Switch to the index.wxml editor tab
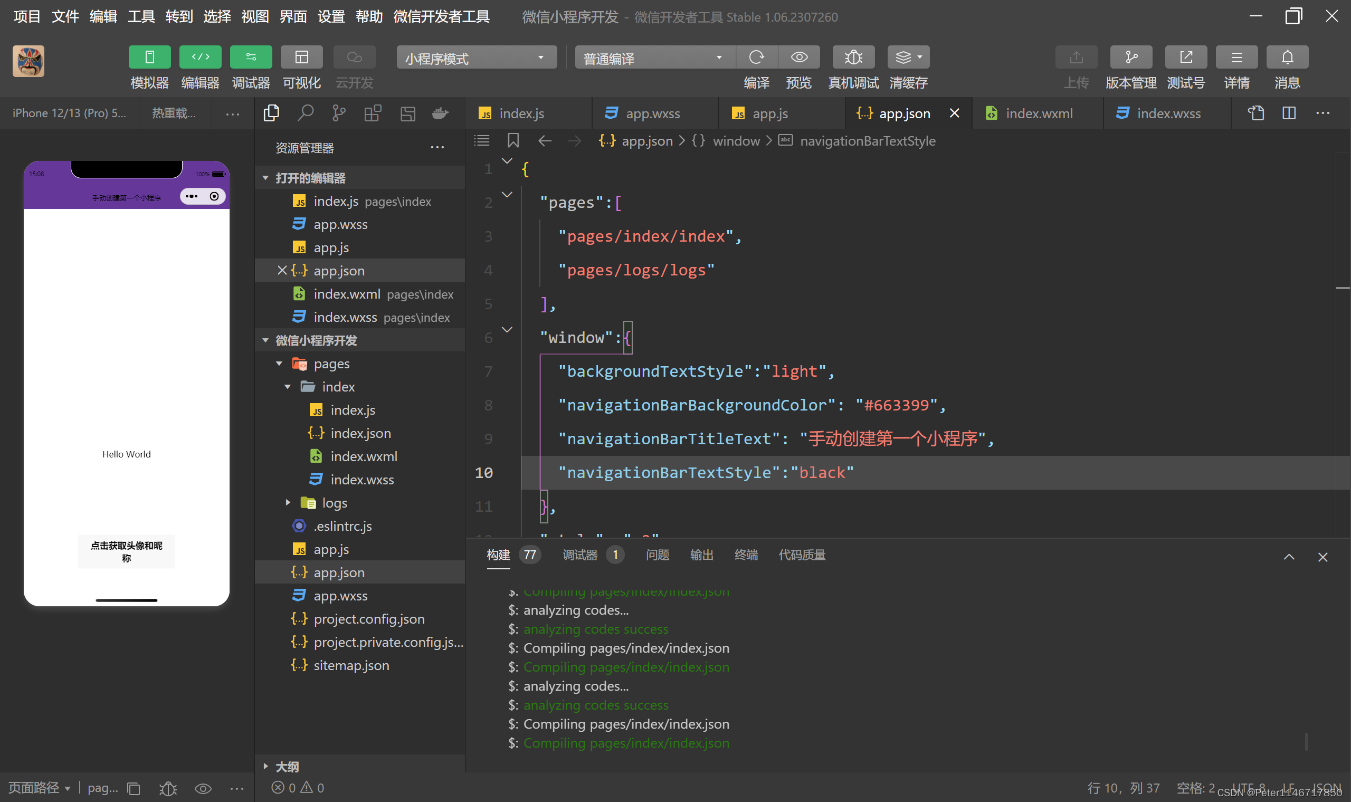 (x=1038, y=113)
